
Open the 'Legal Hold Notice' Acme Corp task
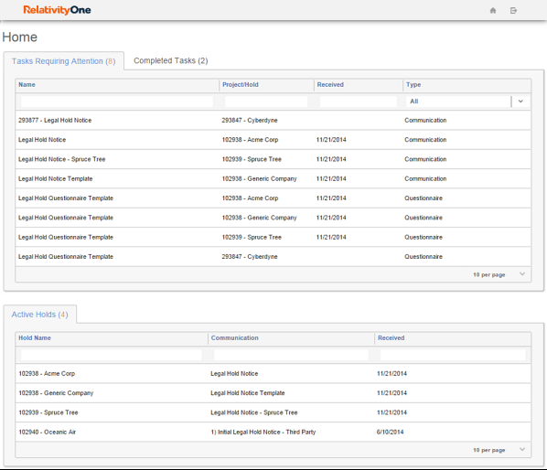42,140
